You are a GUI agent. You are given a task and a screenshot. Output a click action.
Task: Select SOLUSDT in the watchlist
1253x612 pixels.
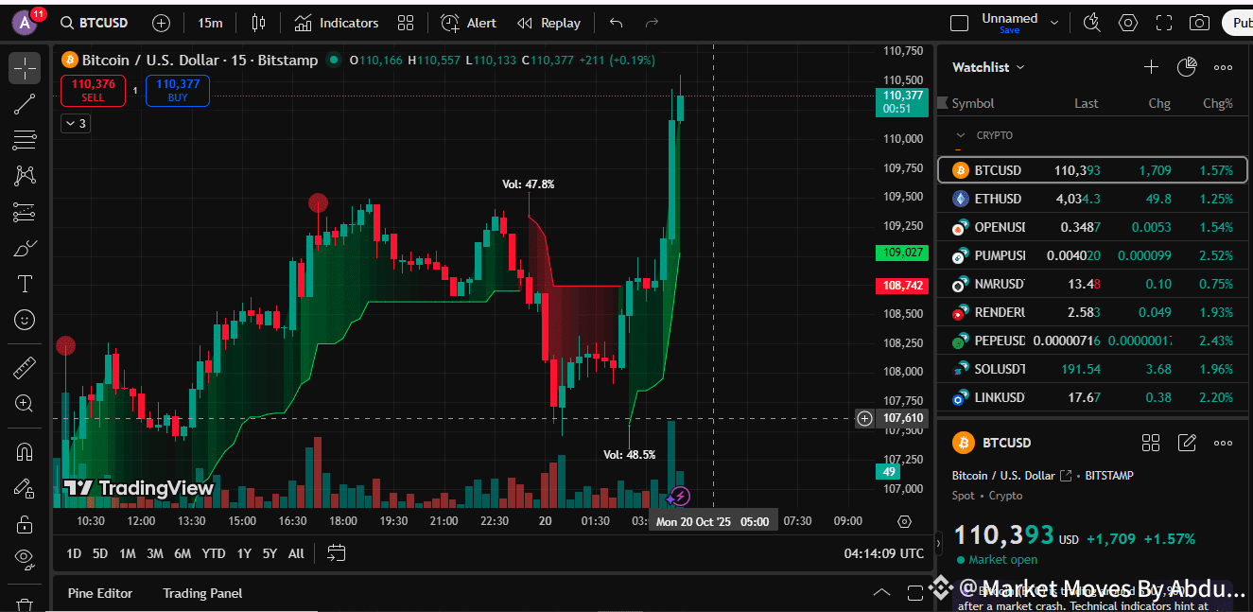tap(1092, 369)
